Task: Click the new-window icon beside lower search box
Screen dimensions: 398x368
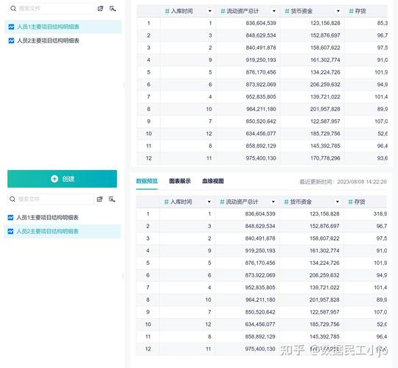Action: [99, 199]
